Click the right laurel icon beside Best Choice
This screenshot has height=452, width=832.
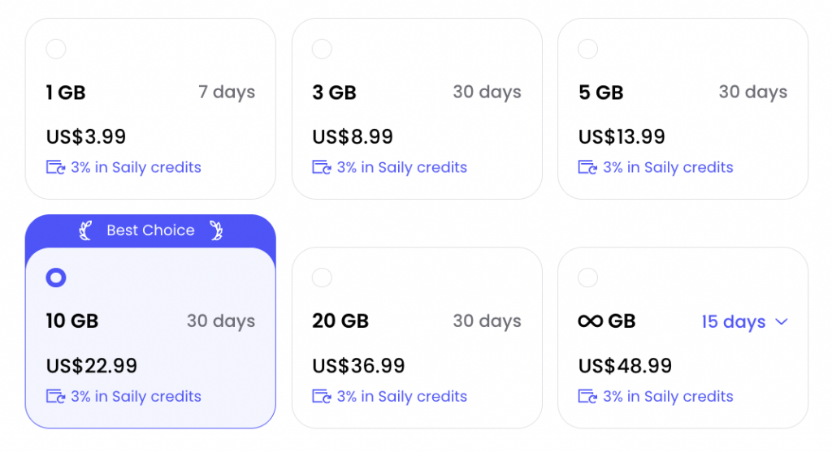coord(216,230)
